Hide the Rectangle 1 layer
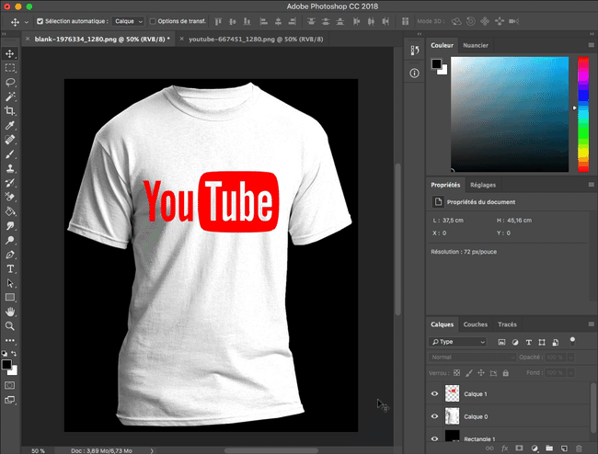This screenshot has height=454, width=598. pos(434,438)
